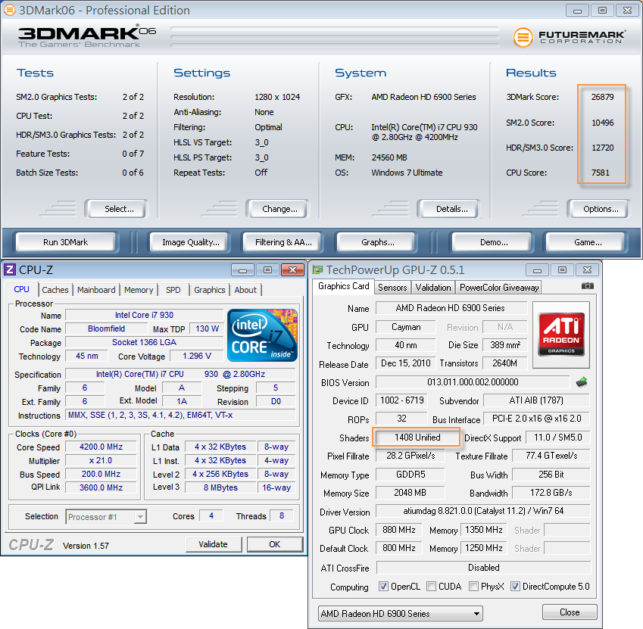
Task: Switch to the Sensors tab in GPU-Z
Action: click(x=392, y=287)
